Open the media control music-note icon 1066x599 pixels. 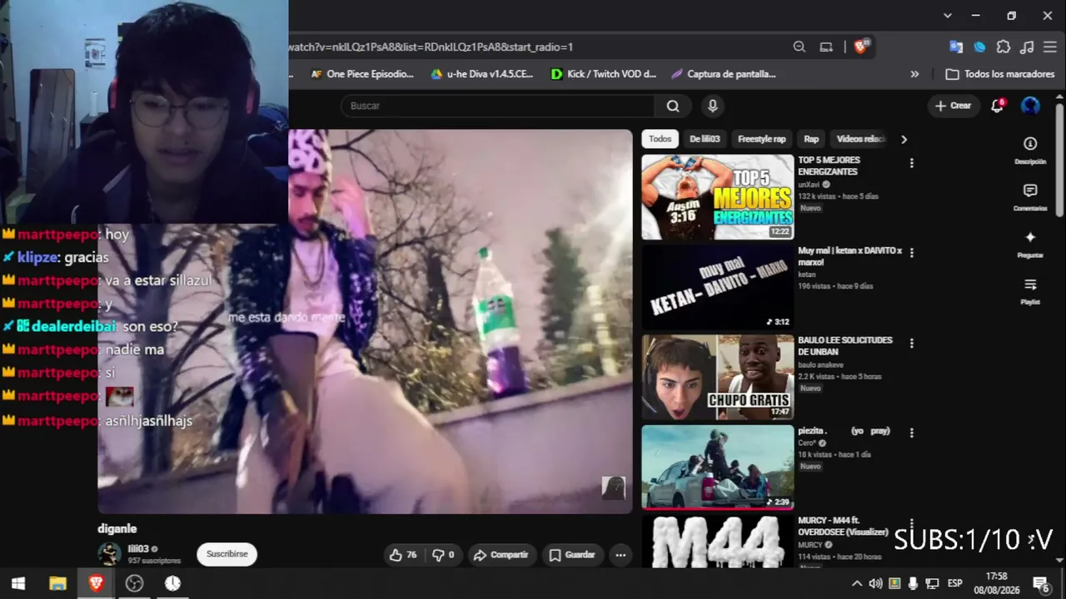click(1027, 47)
